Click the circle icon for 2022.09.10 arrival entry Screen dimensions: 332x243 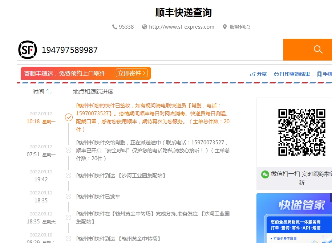click(x=68, y=239)
